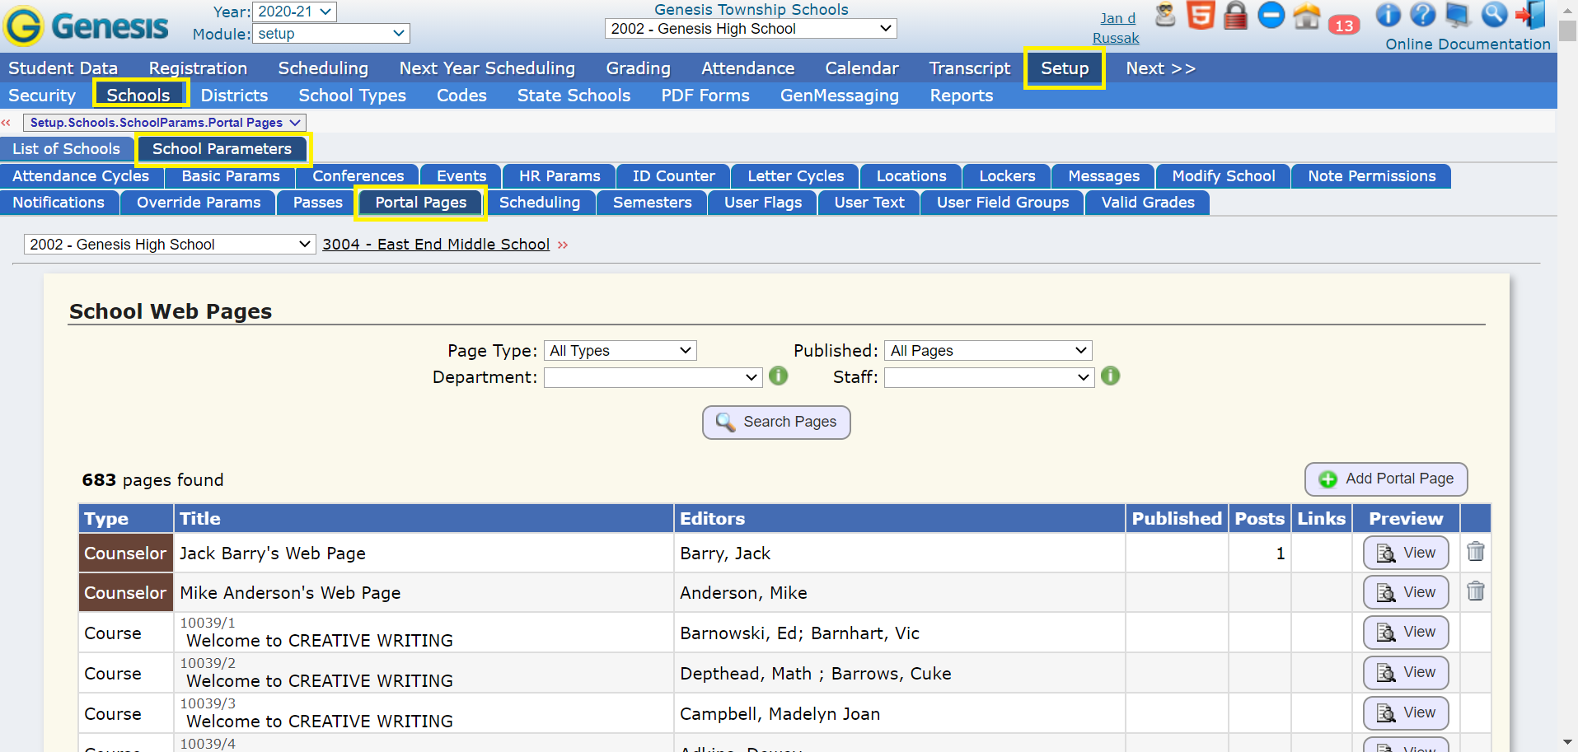1578x752 pixels.
Task: Open the red 13 notifications badge
Action: click(1344, 26)
